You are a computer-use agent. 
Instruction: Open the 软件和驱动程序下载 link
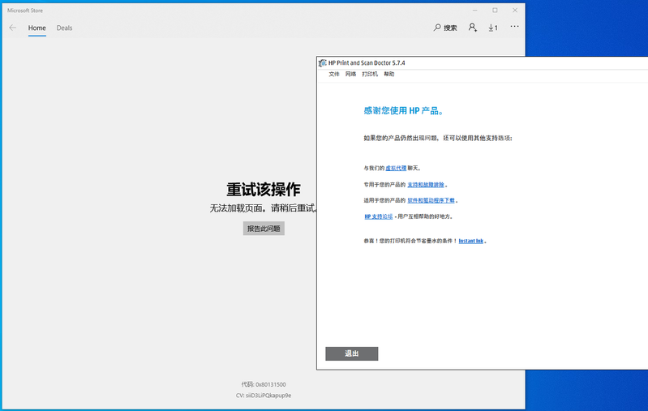click(x=431, y=200)
